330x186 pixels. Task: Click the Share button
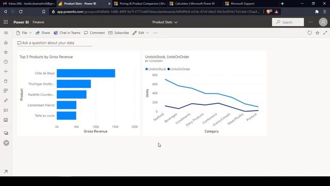pos(43,33)
